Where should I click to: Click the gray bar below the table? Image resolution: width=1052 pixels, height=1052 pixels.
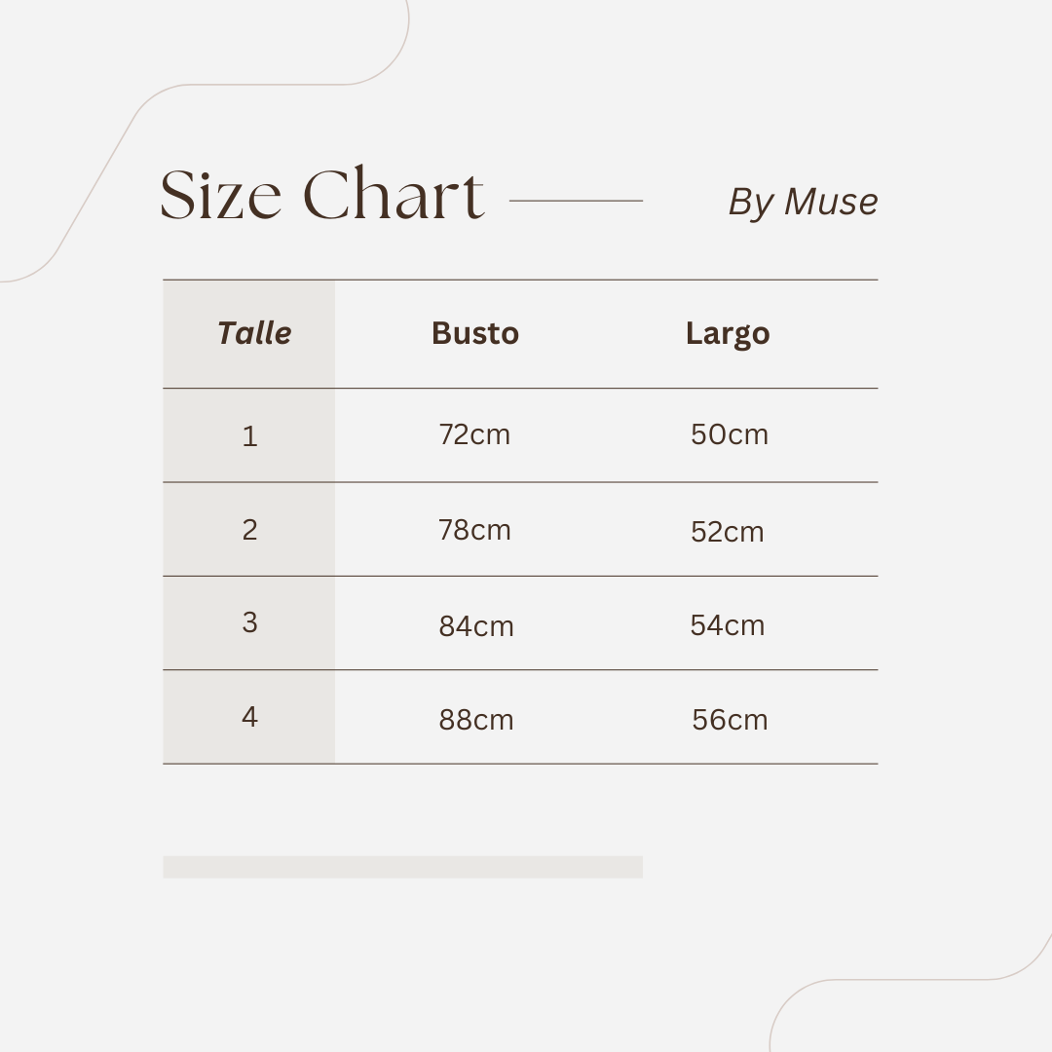pyautogui.click(x=402, y=867)
